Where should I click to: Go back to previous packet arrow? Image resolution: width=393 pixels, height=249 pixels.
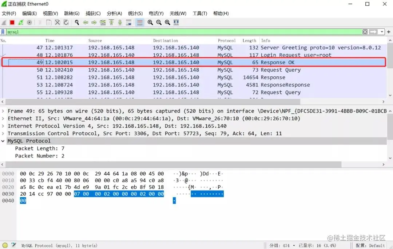coord(86,23)
